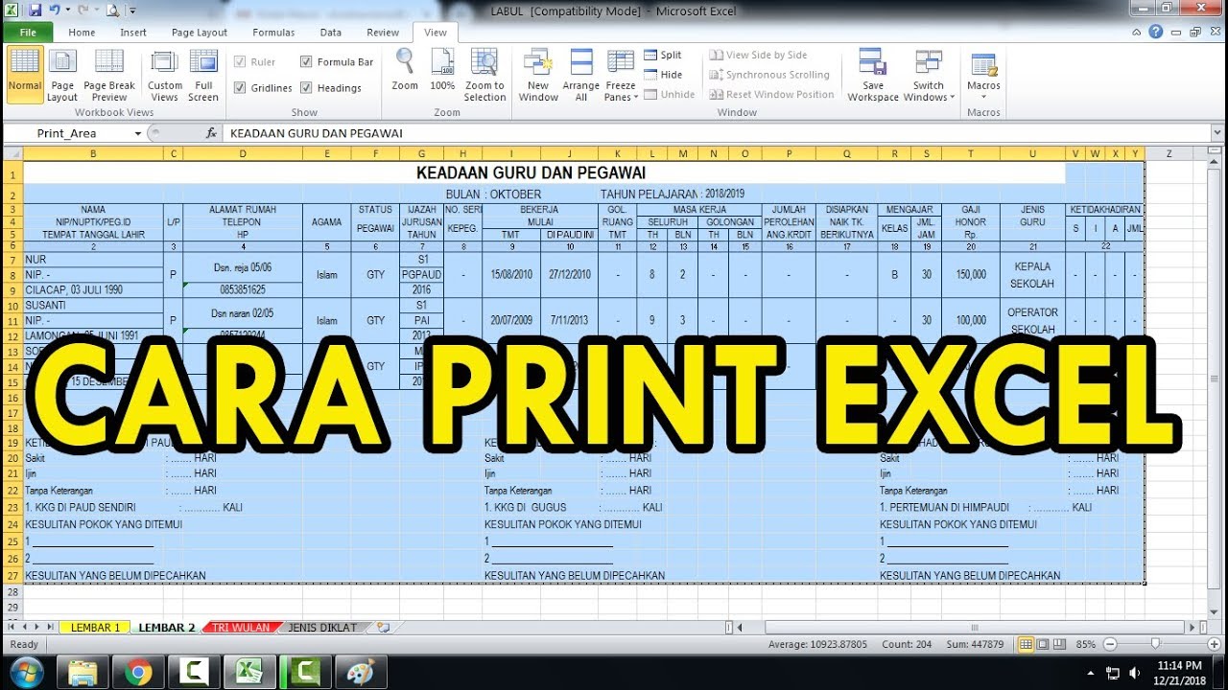This screenshot has width=1228, height=690.
Task: Adjust the zoom slider handle
Action: (1154, 644)
